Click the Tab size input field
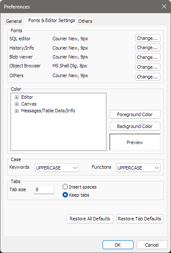This screenshot has width=171, height=253. (44, 189)
